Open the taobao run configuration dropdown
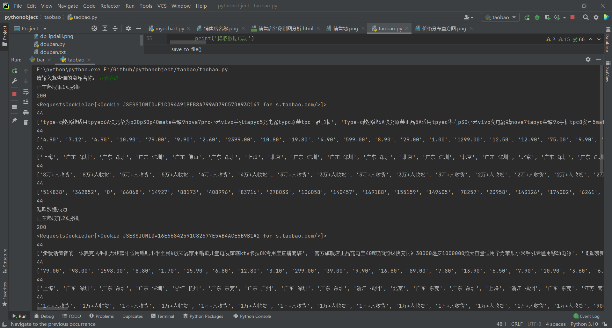This screenshot has width=612, height=328. (500, 18)
